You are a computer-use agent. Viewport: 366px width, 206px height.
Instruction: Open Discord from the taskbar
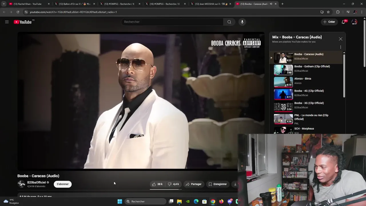point(230,201)
